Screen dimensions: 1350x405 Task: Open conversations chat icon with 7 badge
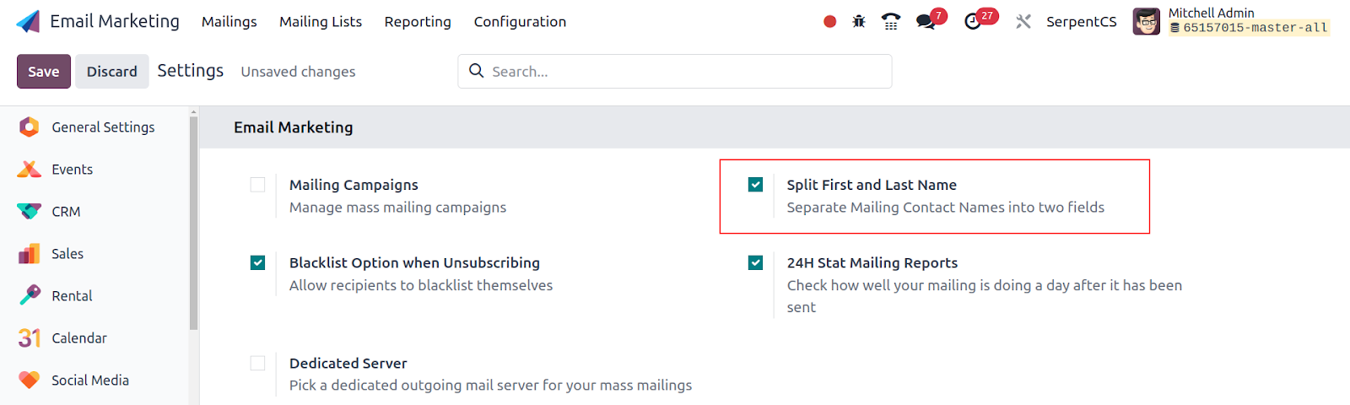click(926, 22)
